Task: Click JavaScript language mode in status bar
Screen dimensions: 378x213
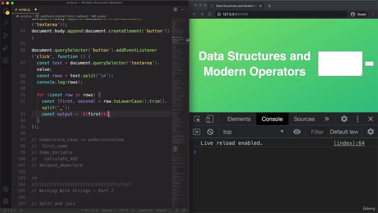Action: coord(145,211)
